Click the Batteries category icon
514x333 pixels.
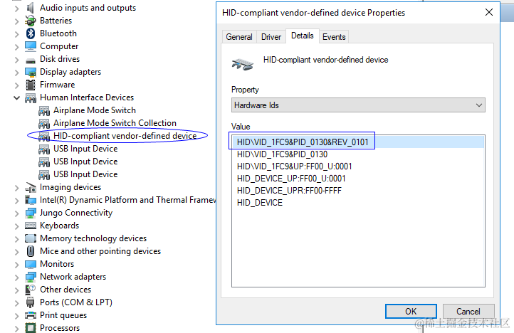pos(31,21)
